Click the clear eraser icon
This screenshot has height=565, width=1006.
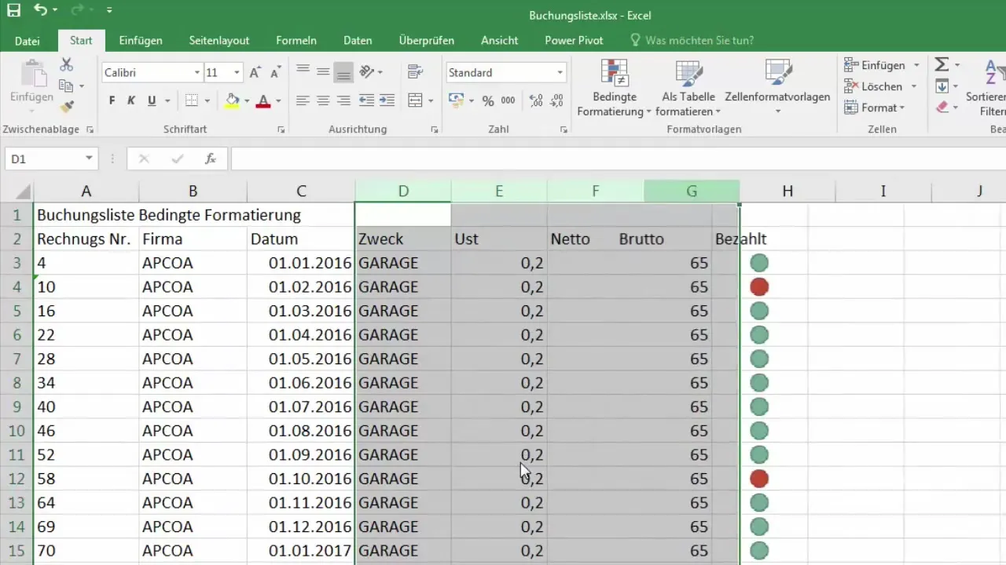point(942,108)
